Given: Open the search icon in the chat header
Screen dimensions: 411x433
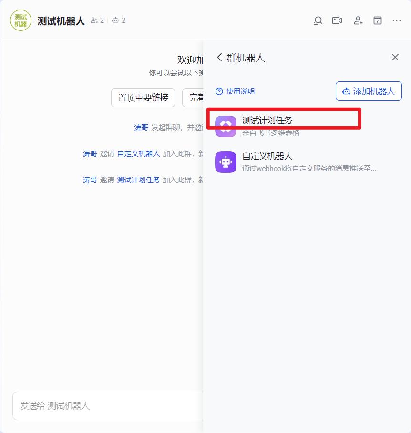Looking at the screenshot, I should (x=318, y=20).
